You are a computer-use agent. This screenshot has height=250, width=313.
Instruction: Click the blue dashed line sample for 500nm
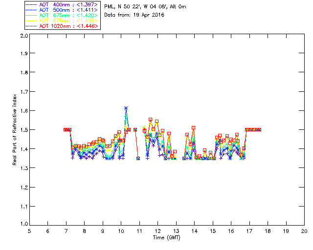[31, 10]
